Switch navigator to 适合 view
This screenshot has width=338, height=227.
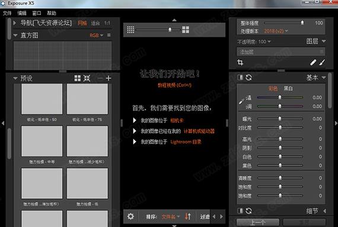95,23
